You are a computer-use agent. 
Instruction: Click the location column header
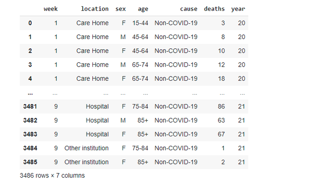(95, 9)
